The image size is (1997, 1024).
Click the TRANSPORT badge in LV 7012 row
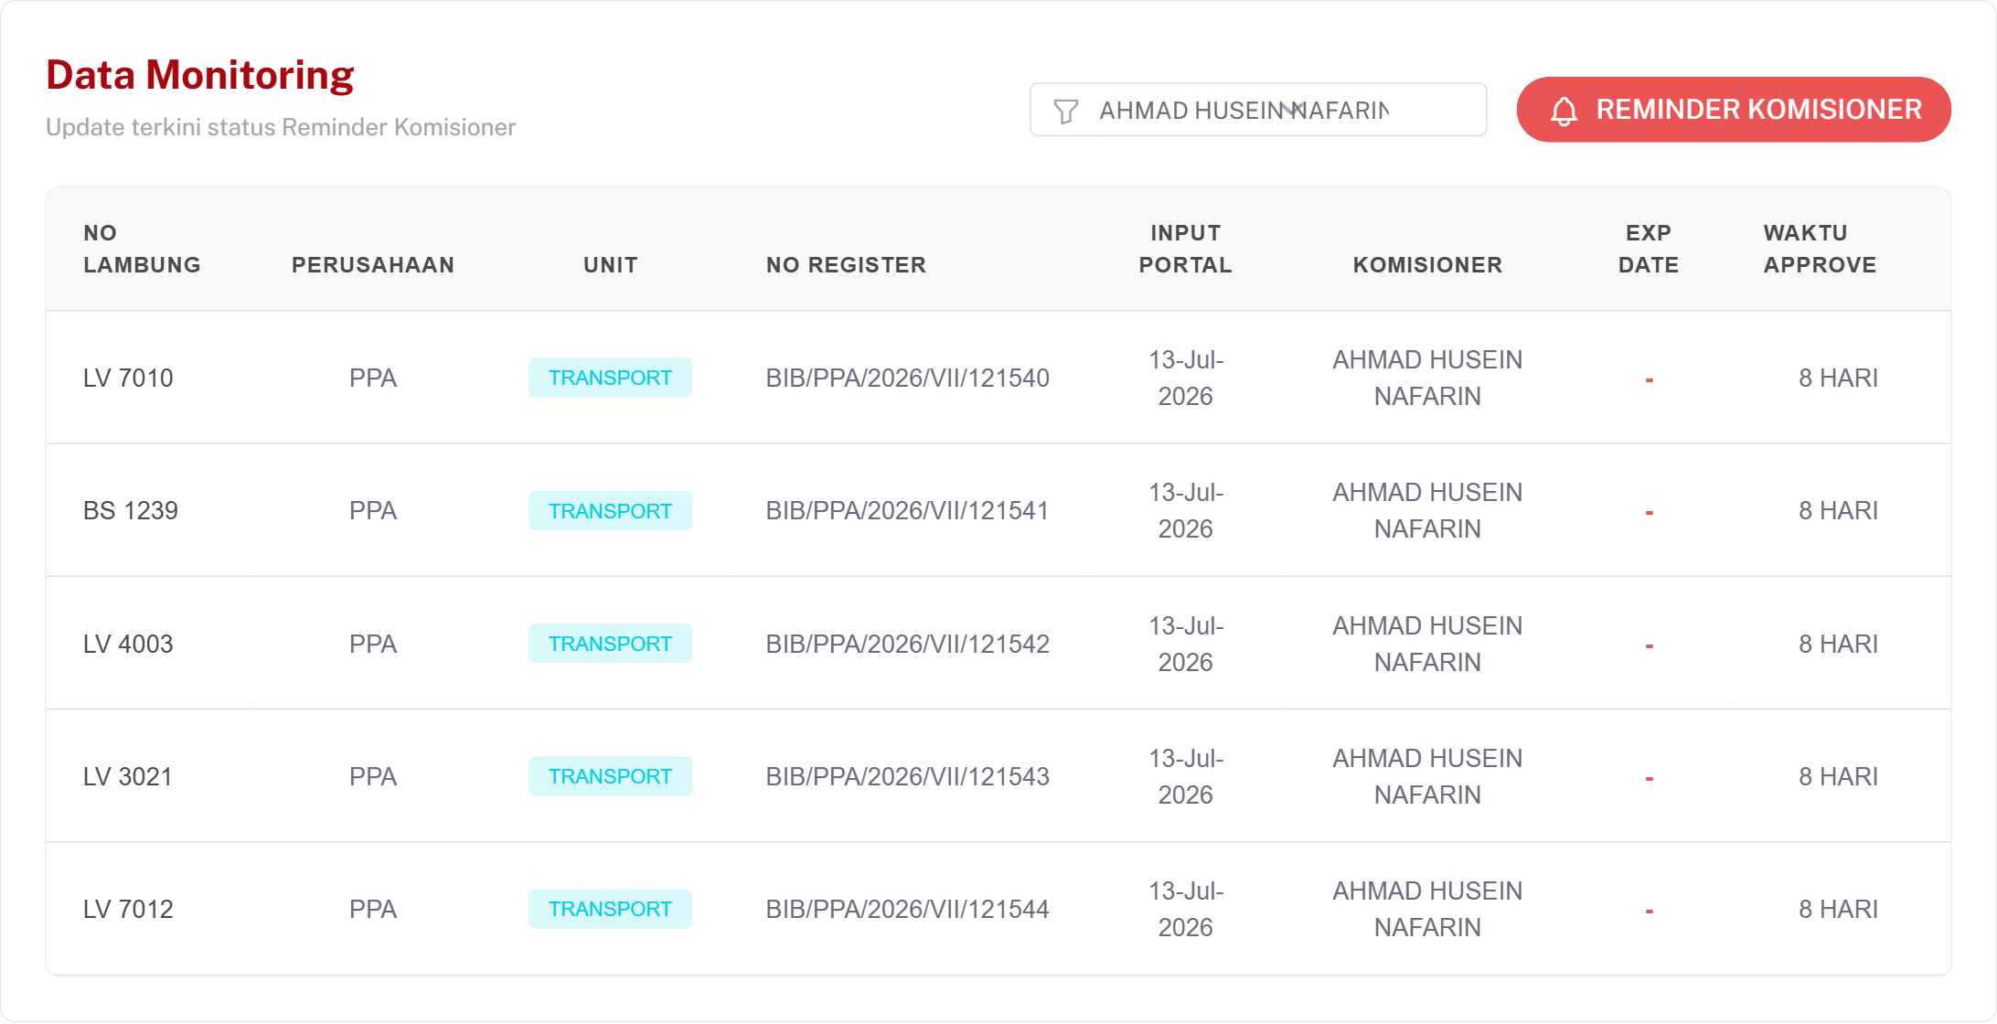pos(610,909)
